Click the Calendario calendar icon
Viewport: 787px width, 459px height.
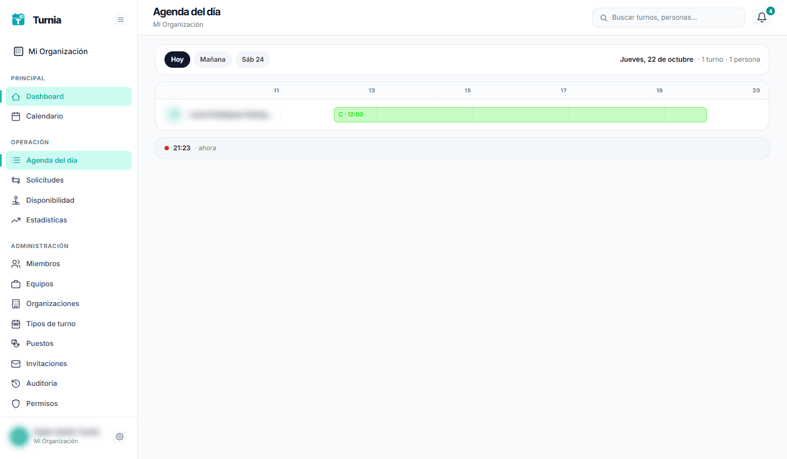tap(16, 116)
